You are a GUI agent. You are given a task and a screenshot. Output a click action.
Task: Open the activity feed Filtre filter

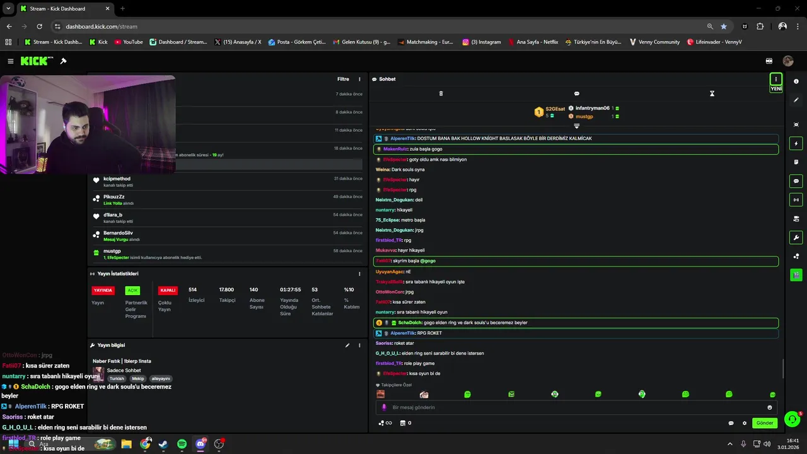[x=343, y=79]
